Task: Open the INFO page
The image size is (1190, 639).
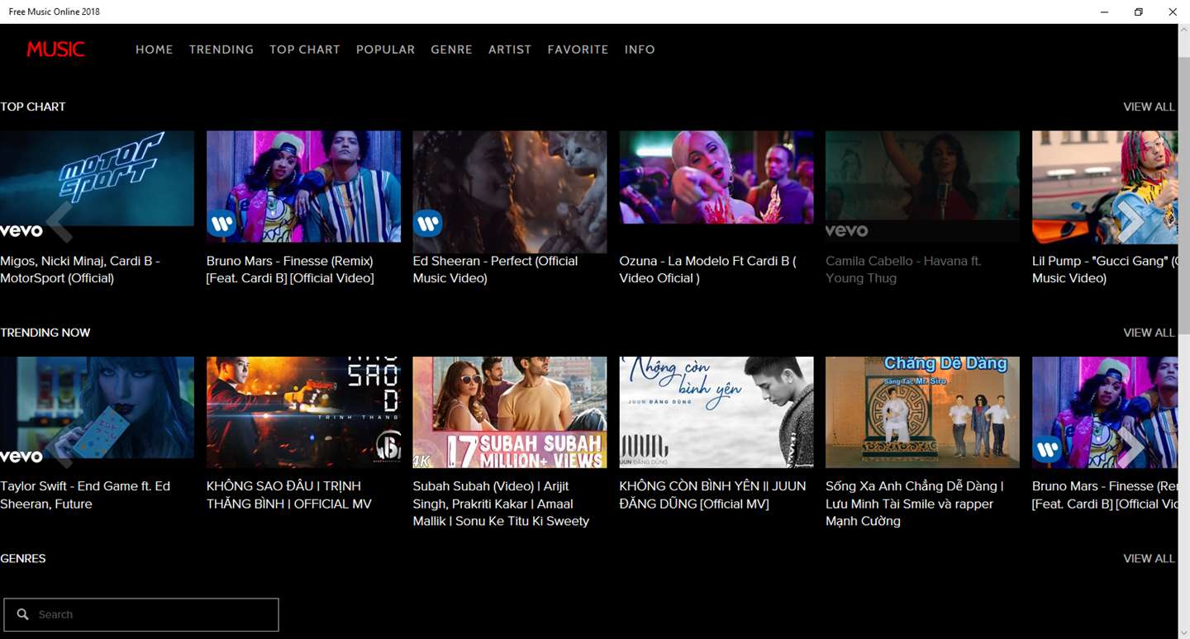Action: click(x=640, y=50)
